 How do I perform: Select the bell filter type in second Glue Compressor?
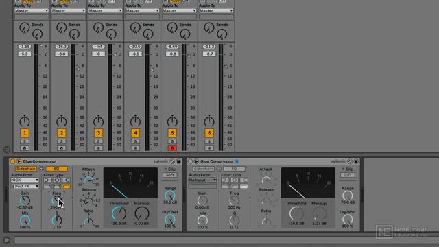[235, 180]
